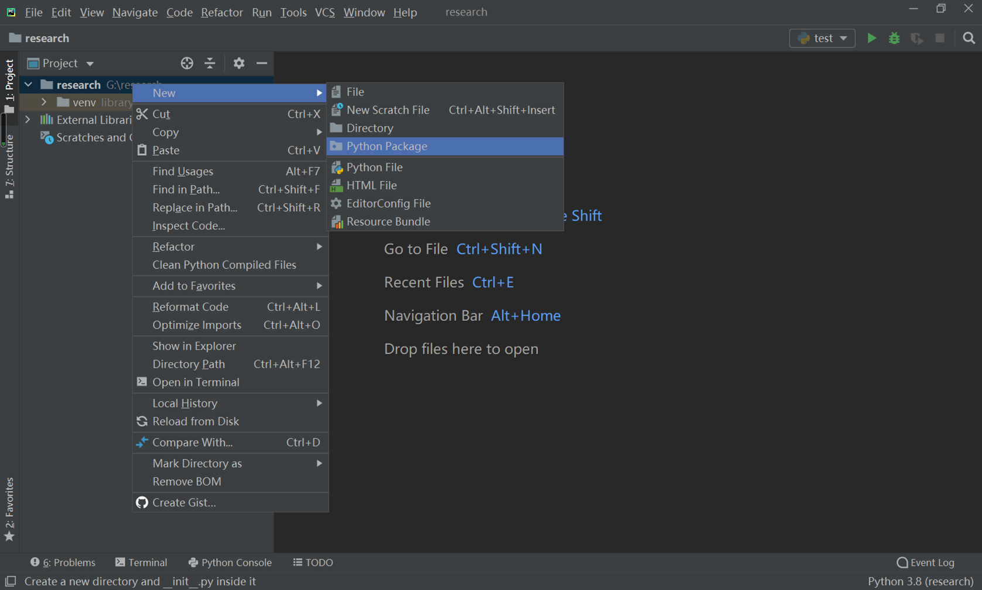Screen dimensions: 982x590
Task: Open Search Everywhere magnifier
Action: click(969, 38)
